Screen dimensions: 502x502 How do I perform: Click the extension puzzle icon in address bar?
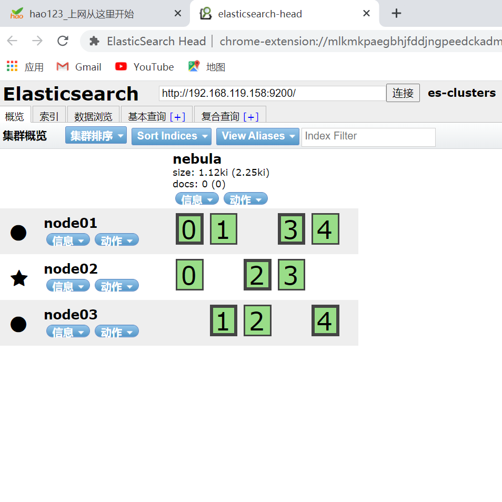[x=94, y=41]
